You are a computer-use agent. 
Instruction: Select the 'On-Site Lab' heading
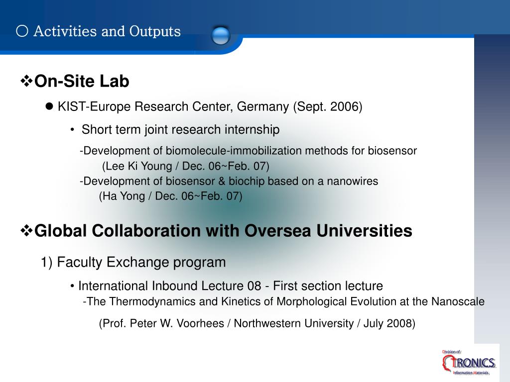click(82, 81)
